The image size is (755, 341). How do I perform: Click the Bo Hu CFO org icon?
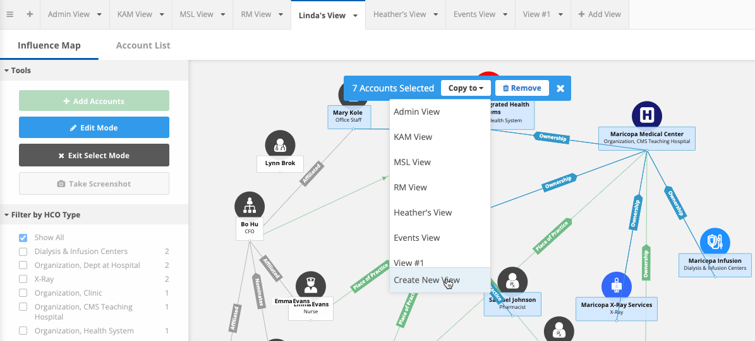point(250,206)
